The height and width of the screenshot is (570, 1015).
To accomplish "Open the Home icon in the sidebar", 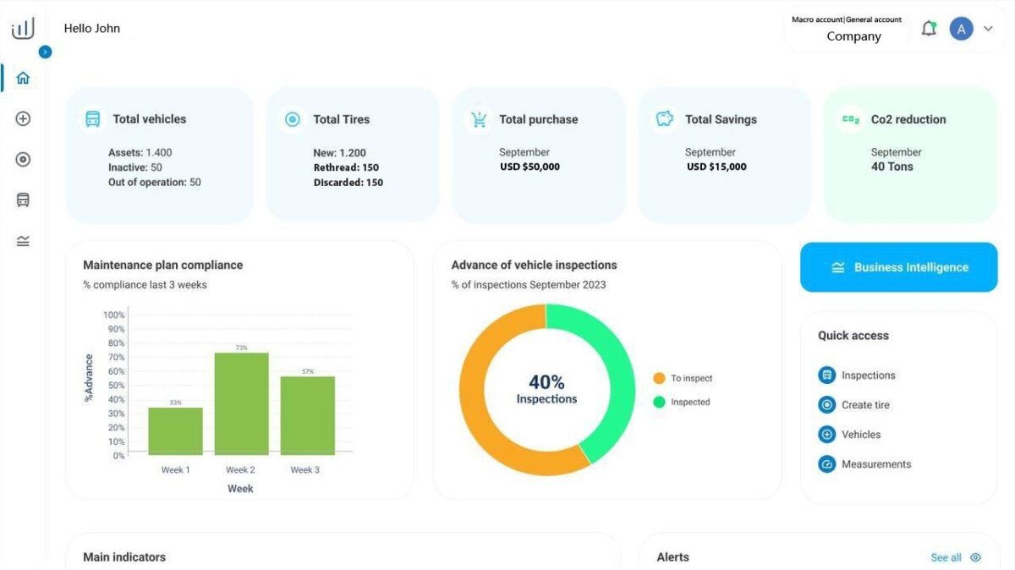I will click(23, 78).
